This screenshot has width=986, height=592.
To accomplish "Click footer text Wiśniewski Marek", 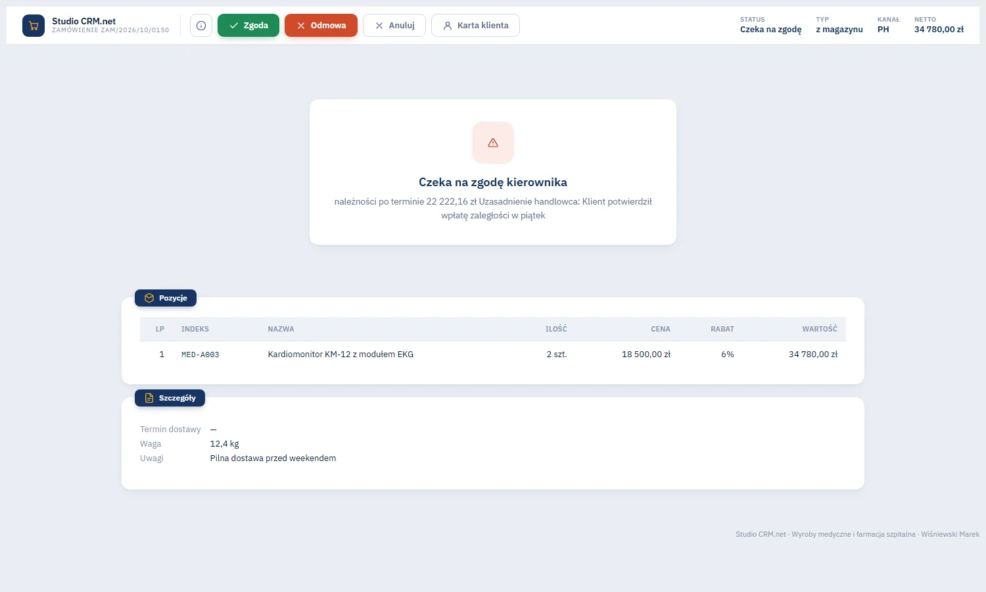I will coord(950,534).
